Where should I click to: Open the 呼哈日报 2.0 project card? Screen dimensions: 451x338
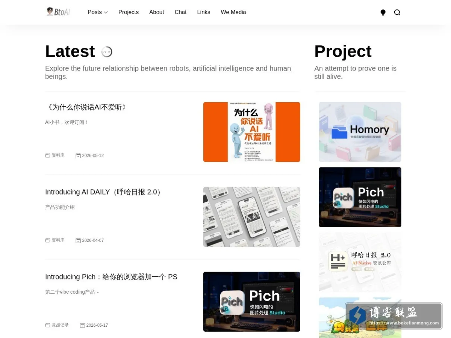pyautogui.click(x=360, y=262)
